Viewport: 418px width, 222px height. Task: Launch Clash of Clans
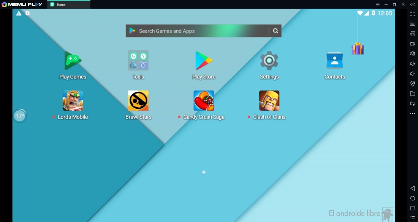[269, 100]
